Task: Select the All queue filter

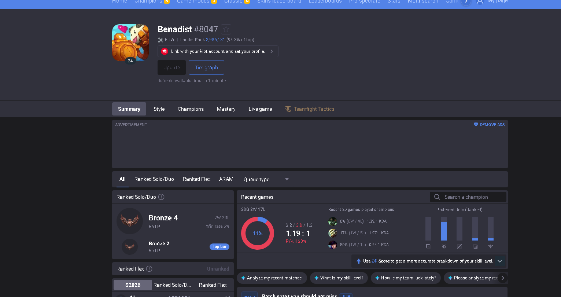Action: click(x=122, y=179)
